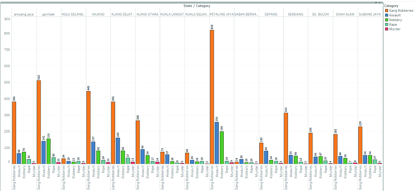Click the Gang Robberies label in the legend

tap(401, 11)
